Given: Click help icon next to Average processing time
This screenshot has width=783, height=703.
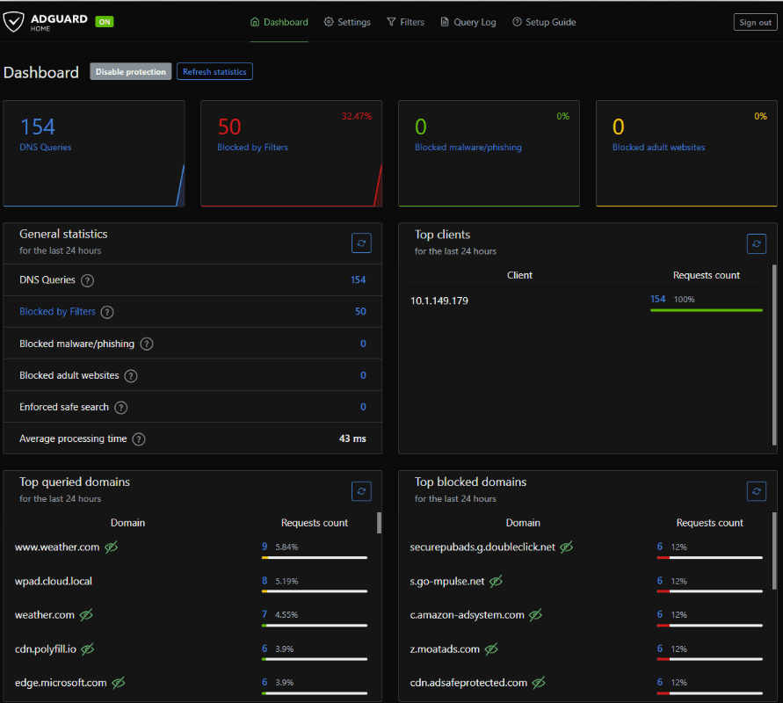Looking at the screenshot, I should [139, 439].
